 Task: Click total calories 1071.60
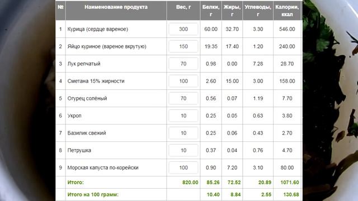[290, 183]
